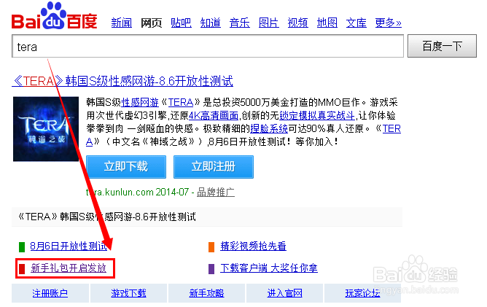Open the 新手攻略 link

[206, 293]
